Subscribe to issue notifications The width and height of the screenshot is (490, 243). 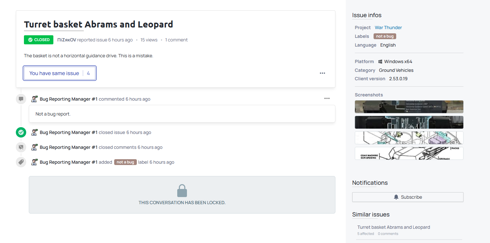click(x=408, y=197)
